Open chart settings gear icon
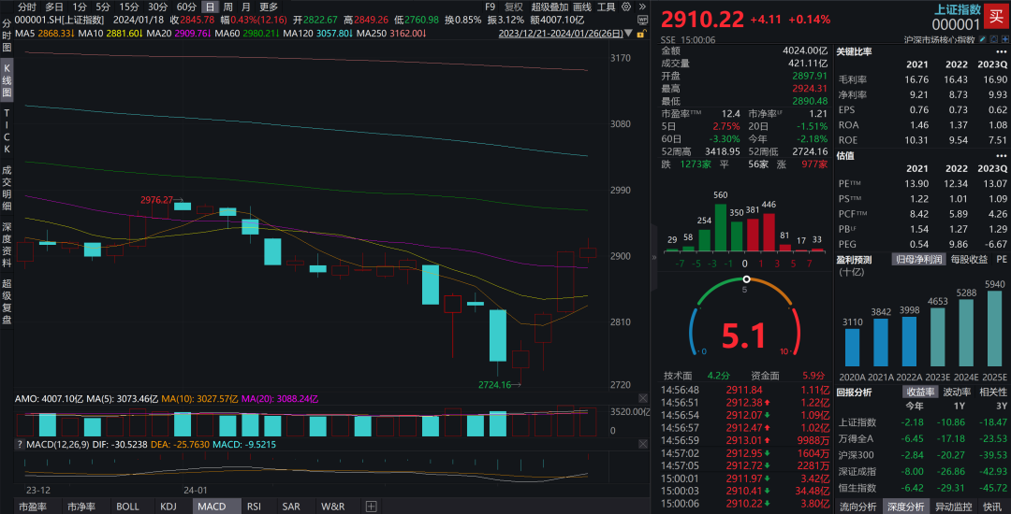The height and width of the screenshot is (514, 1011). (x=626, y=7)
